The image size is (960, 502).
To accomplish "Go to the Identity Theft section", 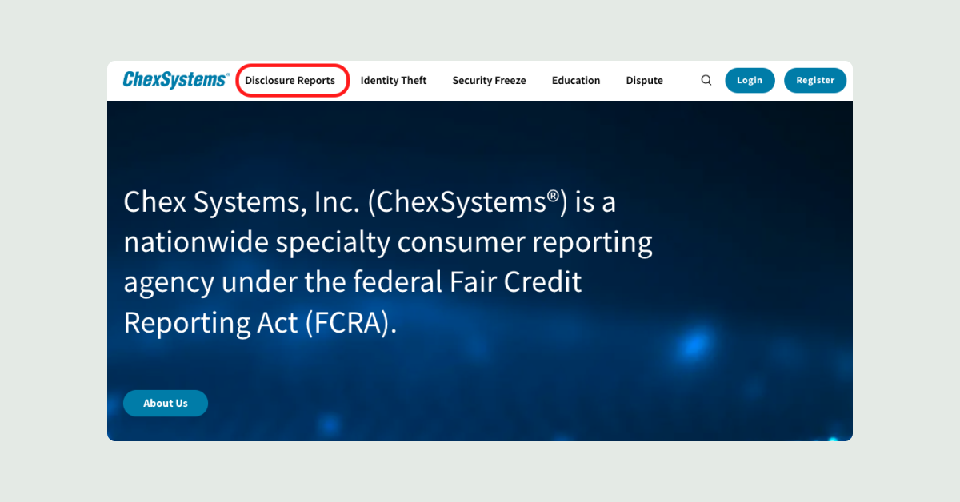I will 394,81.
